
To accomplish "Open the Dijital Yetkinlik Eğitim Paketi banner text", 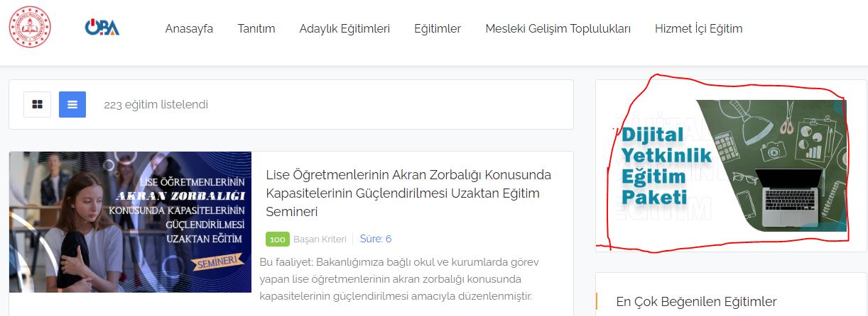I will pyautogui.click(x=654, y=165).
